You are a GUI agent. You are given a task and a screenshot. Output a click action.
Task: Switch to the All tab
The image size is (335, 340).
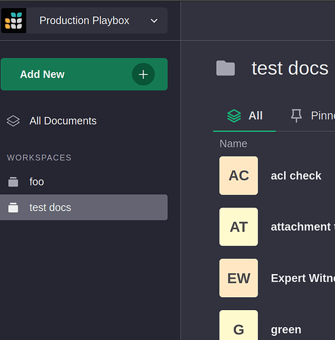point(245,116)
